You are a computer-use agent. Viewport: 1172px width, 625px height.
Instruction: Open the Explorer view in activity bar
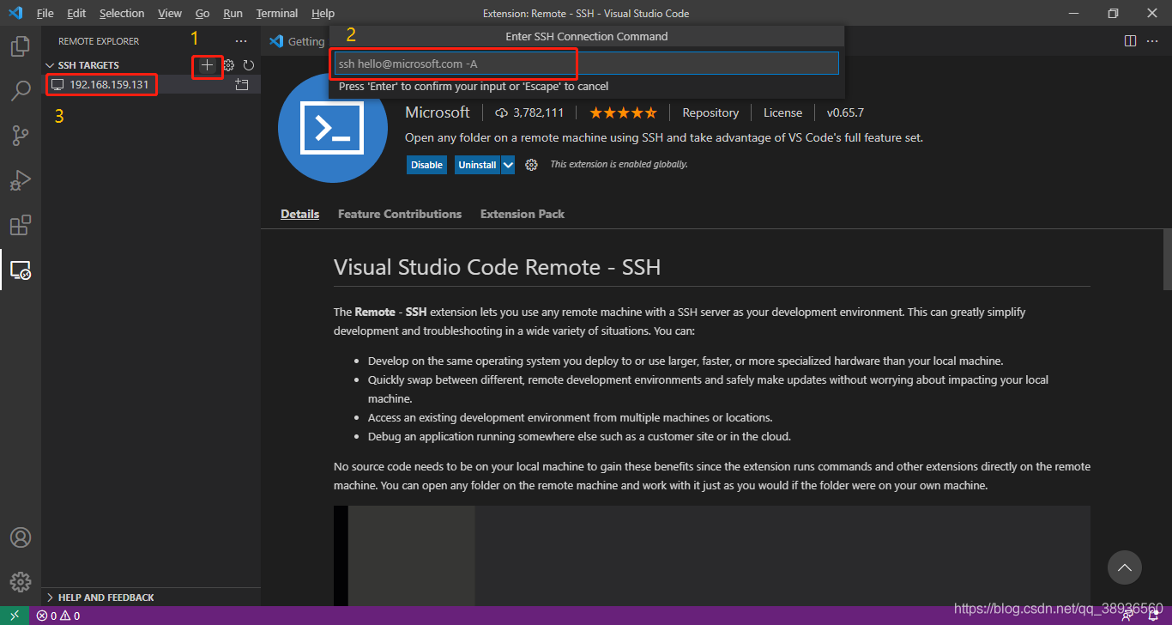coord(21,46)
